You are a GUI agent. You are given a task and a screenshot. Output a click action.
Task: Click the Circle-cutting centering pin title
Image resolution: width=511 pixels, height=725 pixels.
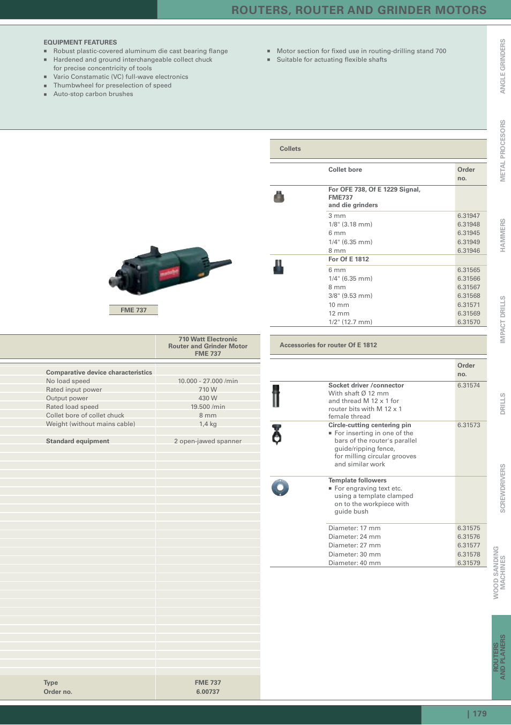(x=370, y=425)
